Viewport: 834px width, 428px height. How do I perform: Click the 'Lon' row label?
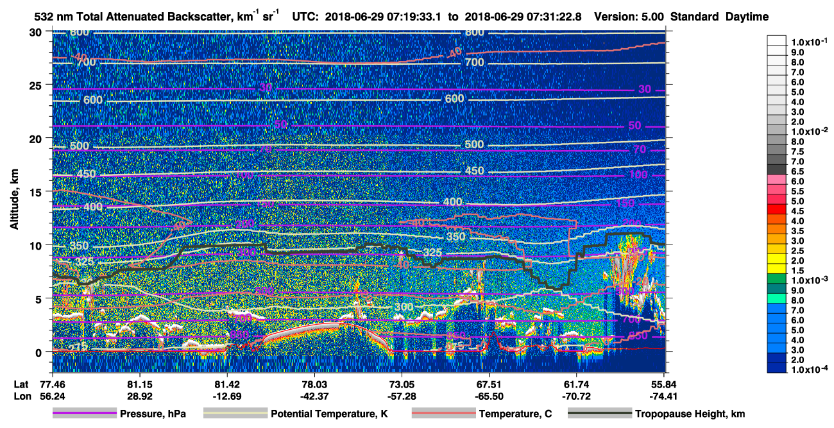pos(21,395)
